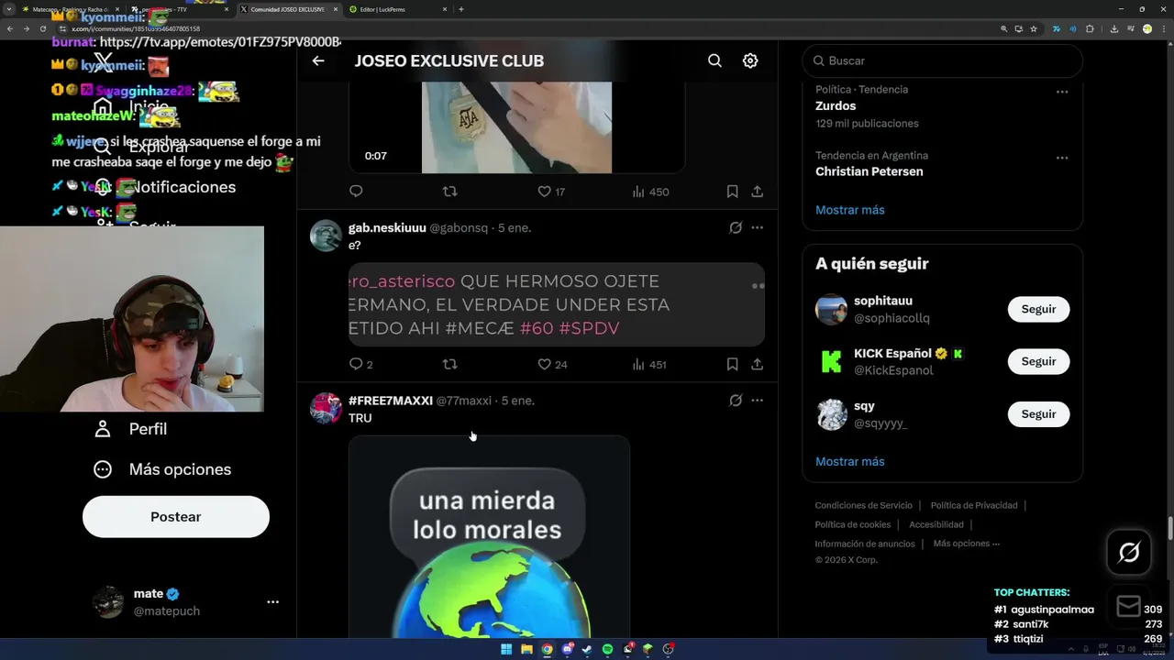Reload the page in the browser
This screenshot has height=660, width=1174.
[x=42, y=29]
